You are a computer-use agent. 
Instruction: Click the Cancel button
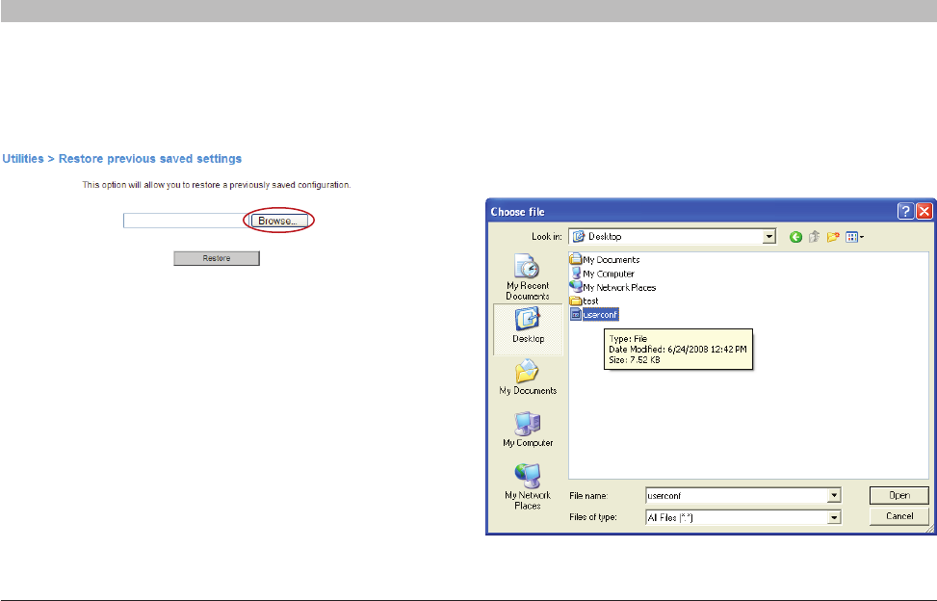(898, 516)
